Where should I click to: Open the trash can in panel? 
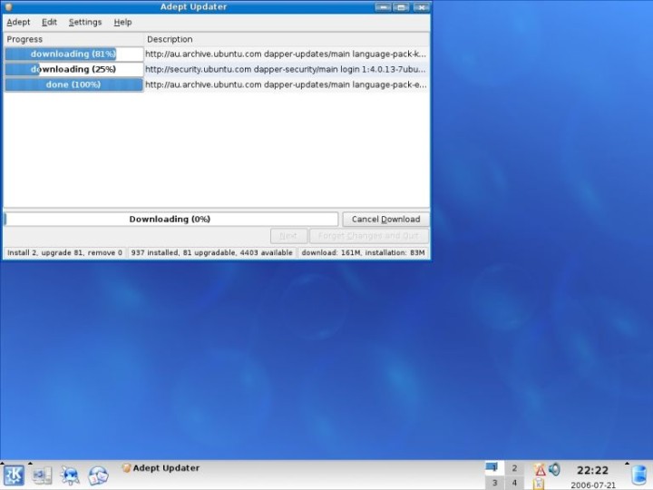pos(639,476)
